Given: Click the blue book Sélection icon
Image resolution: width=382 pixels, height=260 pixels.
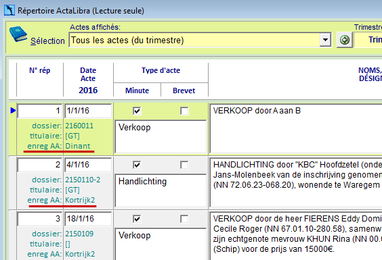Looking at the screenshot, I should pos(18,34).
